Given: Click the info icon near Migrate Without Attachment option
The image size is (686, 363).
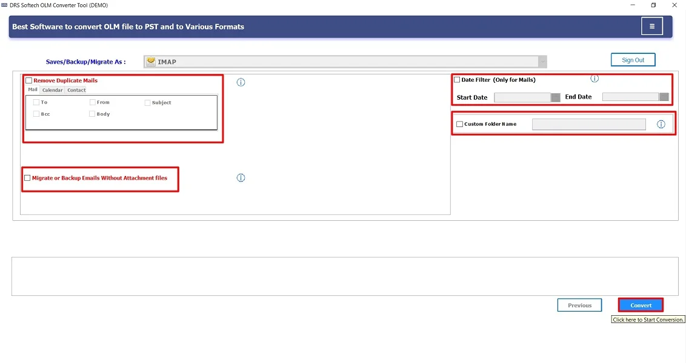Looking at the screenshot, I should pos(241,177).
